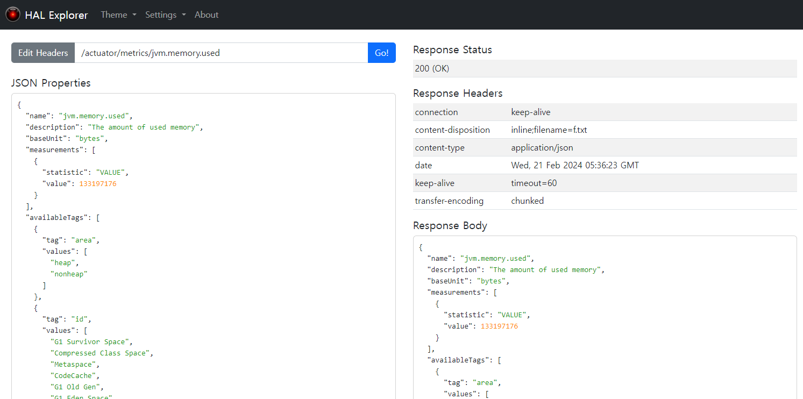Click the date header name
803x399 pixels.
coord(423,165)
